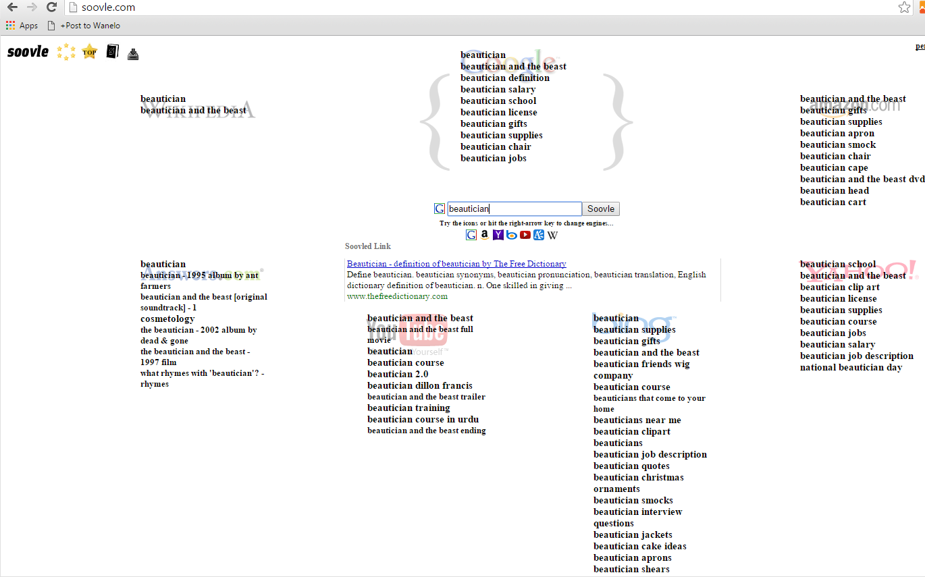Select the YouTube engine icon

(525, 235)
